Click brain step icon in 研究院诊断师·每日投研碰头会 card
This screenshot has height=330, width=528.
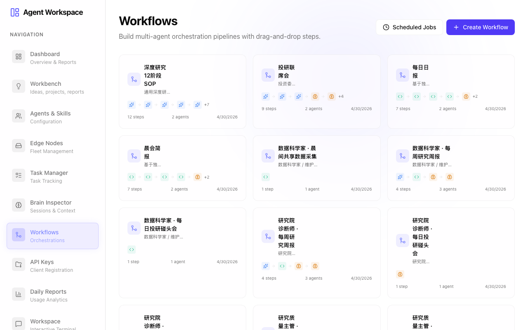pyautogui.click(x=400, y=274)
